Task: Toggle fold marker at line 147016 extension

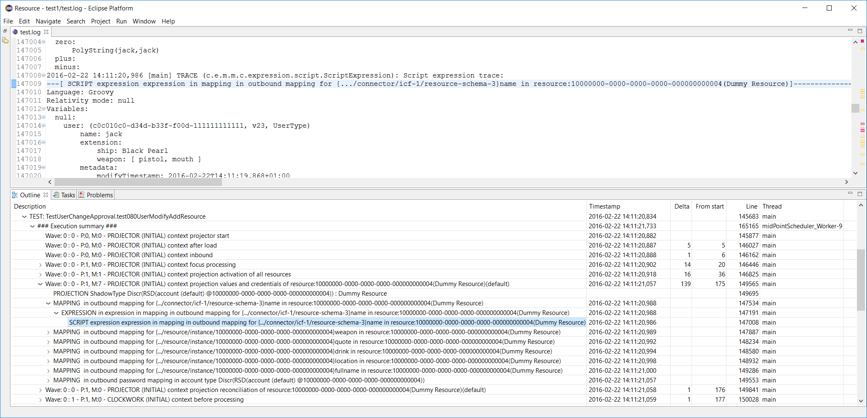Action: click(44, 142)
